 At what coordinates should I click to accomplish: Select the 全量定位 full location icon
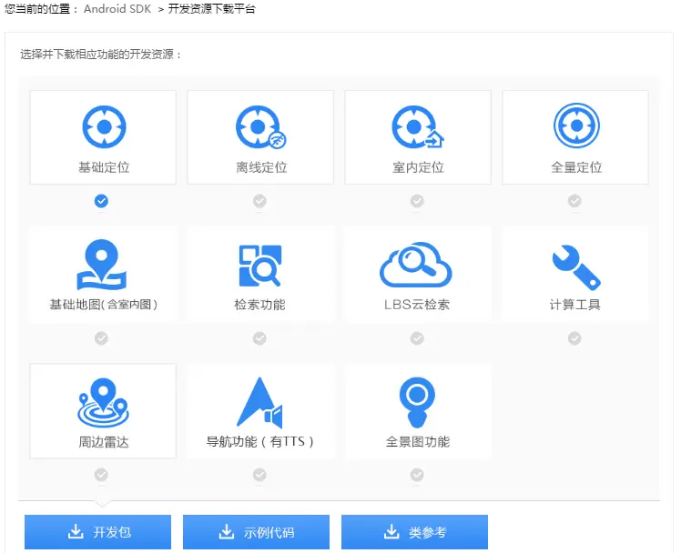[576, 126]
